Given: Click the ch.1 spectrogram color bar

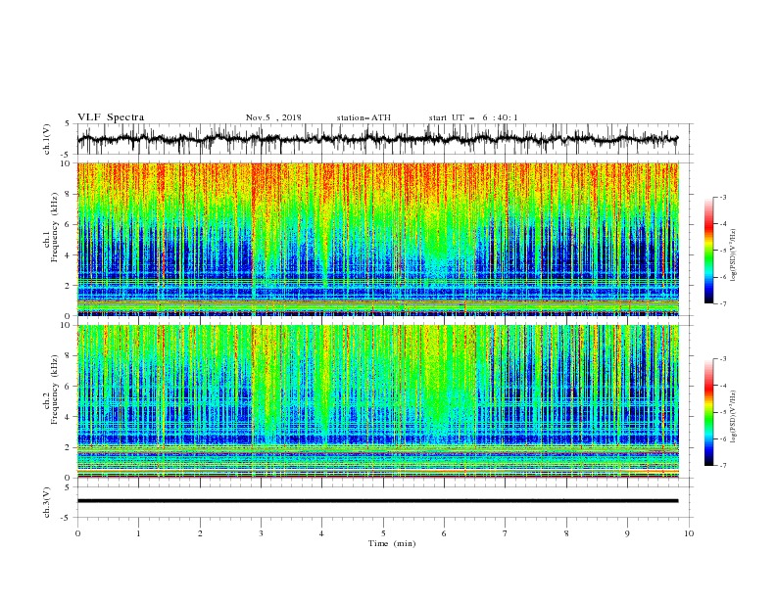Looking at the screenshot, I should tap(709, 251).
